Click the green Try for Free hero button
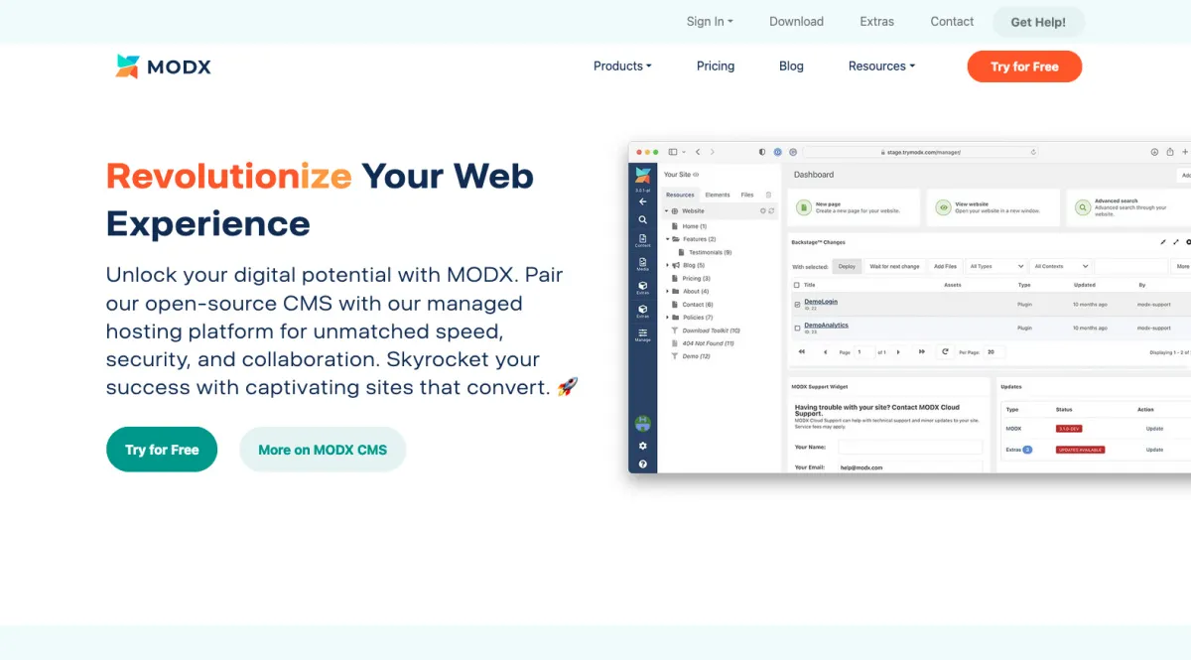 point(162,450)
